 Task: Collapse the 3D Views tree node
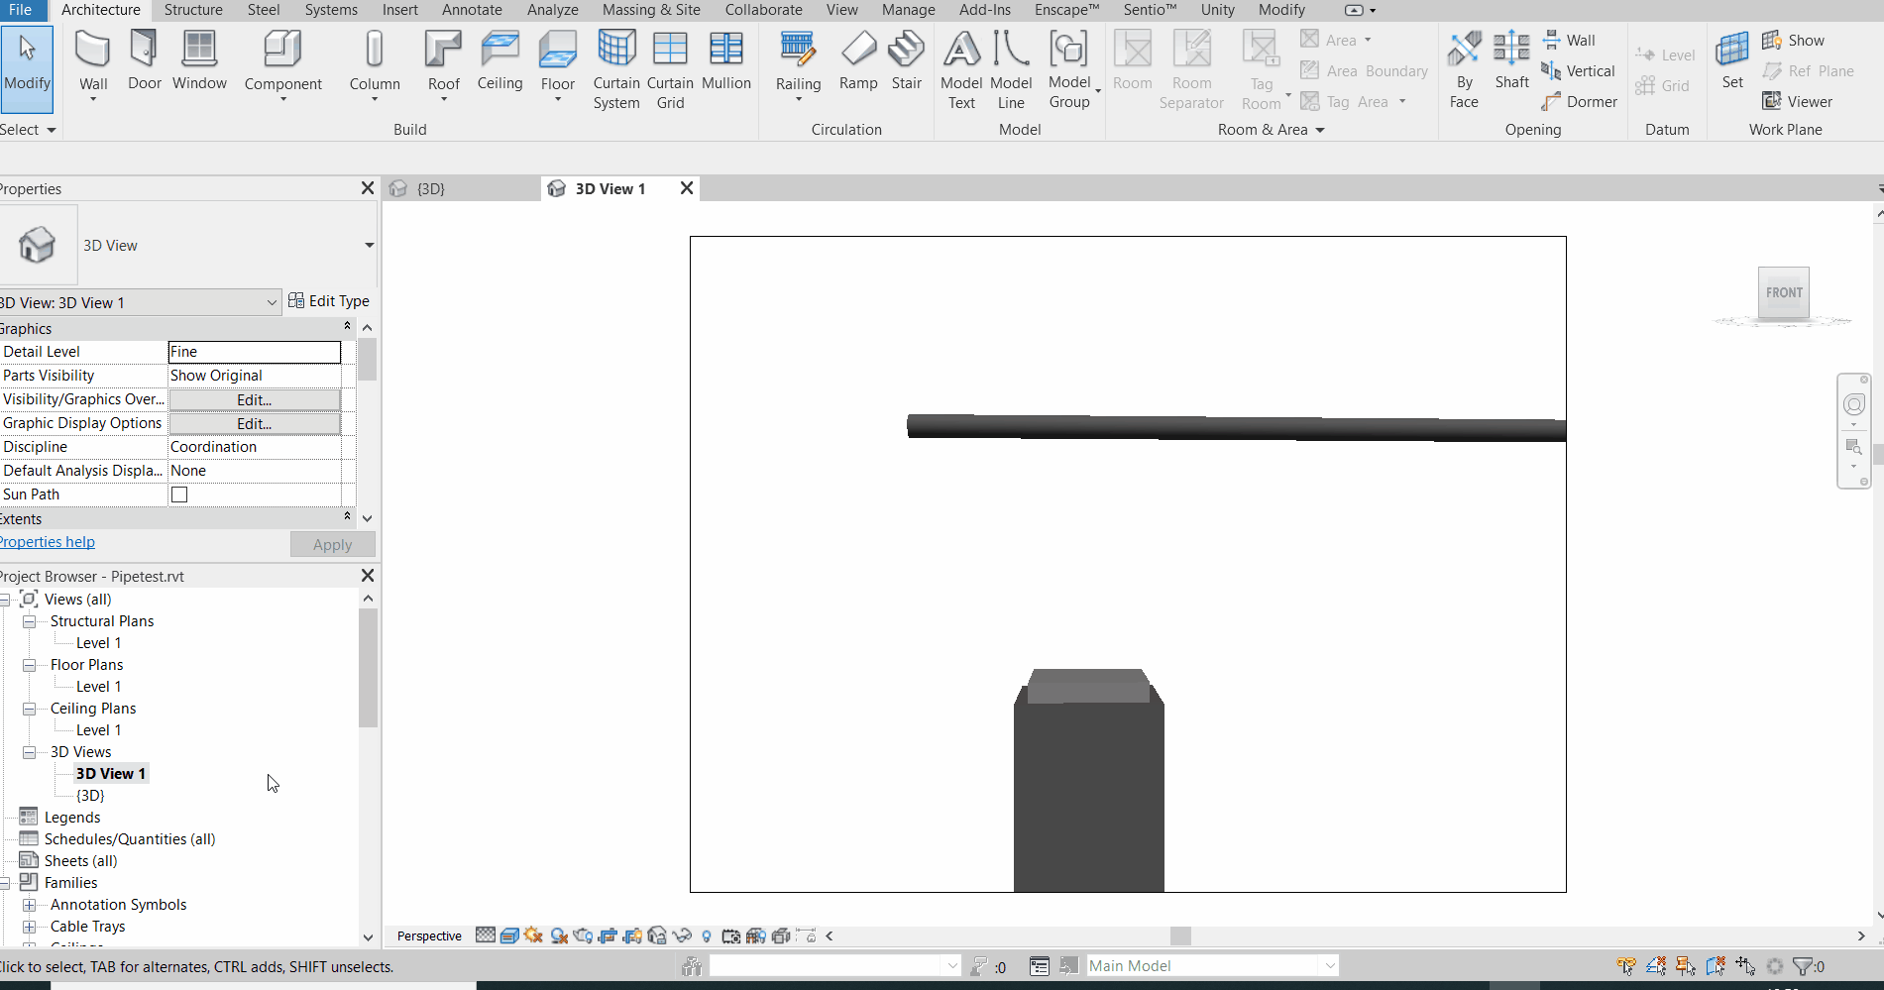point(30,752)
